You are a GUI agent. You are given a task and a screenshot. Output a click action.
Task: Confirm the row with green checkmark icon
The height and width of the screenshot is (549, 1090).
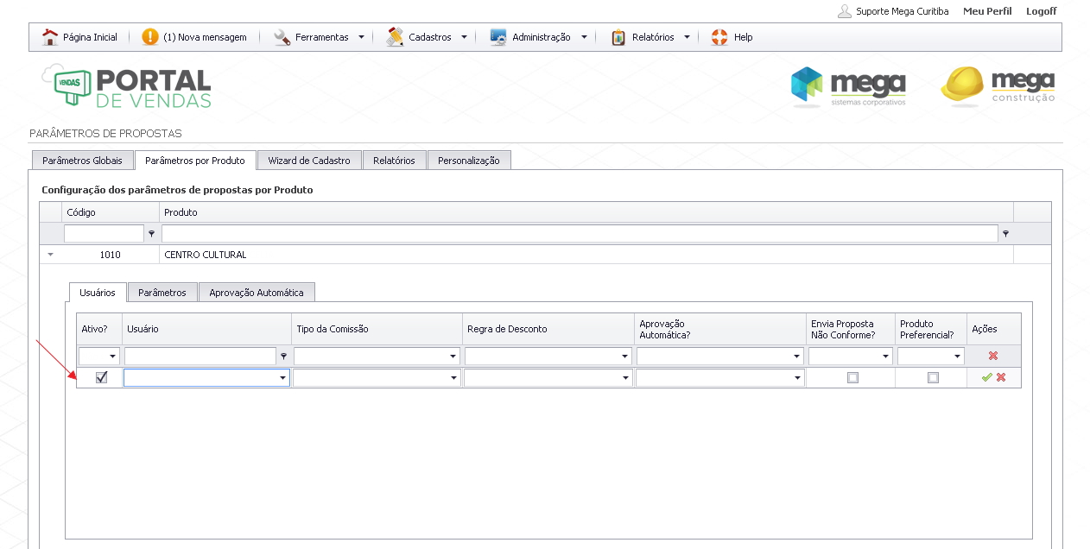[986, 377]
